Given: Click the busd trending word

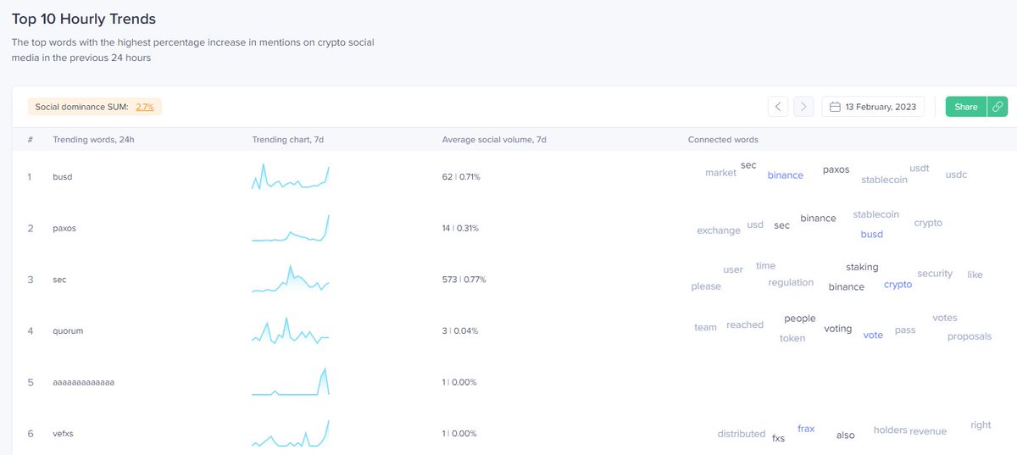Looking at the screenshot, I should click(63, 177).
